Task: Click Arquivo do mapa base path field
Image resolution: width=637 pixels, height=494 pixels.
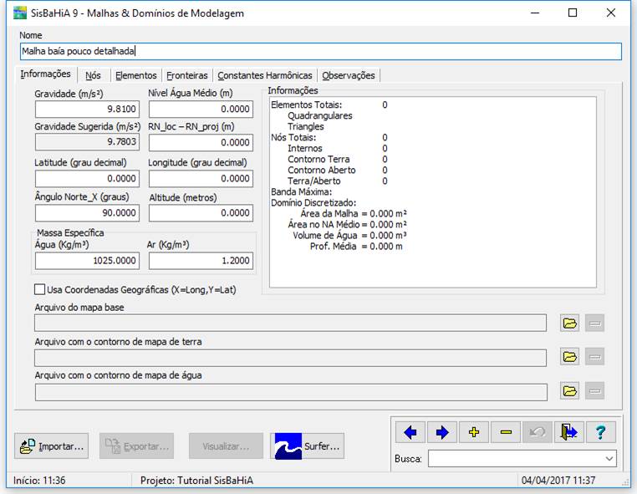Action: [x=290, y=323]
